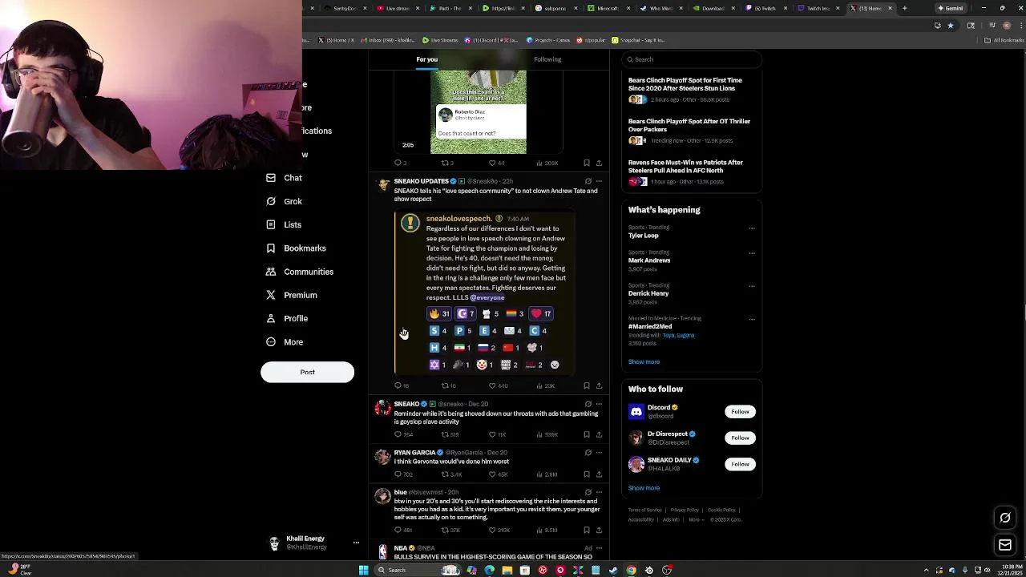Click the Post button
The width and height of the screenshot is (1026, 577).
(307, 372)
